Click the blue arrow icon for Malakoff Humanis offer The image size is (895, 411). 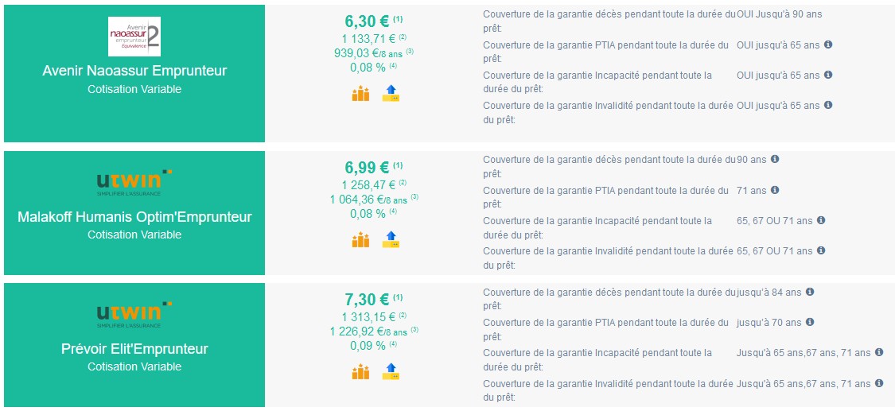click(x=391, y=239)
